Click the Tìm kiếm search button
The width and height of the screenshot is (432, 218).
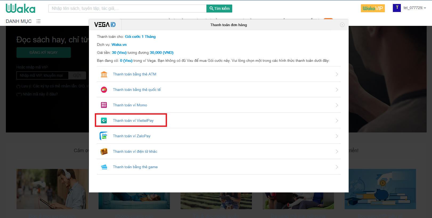[x=219, y=9]
